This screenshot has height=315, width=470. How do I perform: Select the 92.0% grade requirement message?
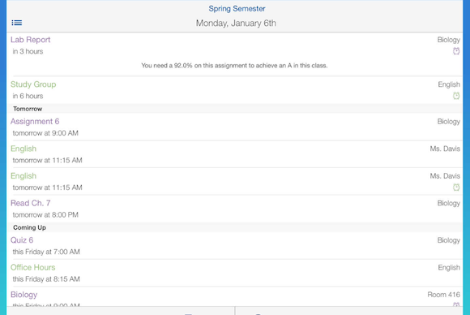point(234,66)
